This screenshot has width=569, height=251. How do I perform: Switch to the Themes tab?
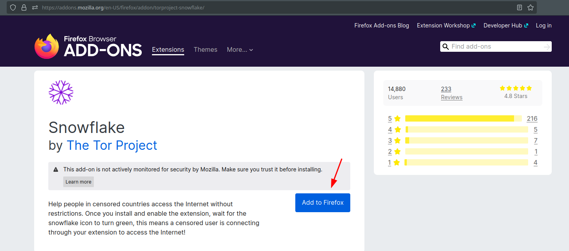pos(205,50)
